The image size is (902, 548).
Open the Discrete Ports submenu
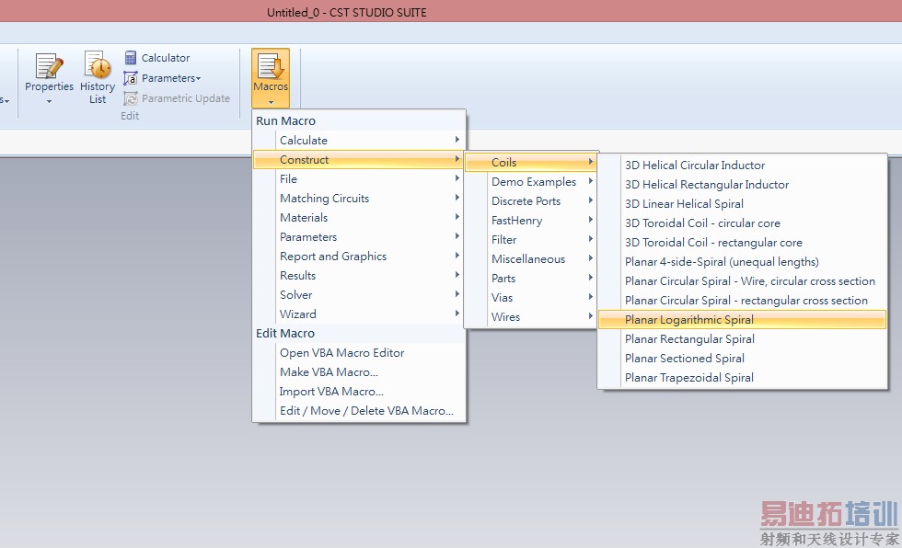click(530, 201)
